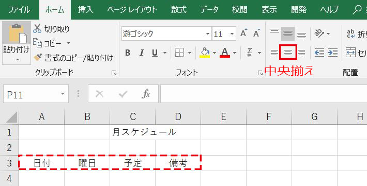Switch to the 挿入 tab
The image size is (367, 186).
point(85,10)
